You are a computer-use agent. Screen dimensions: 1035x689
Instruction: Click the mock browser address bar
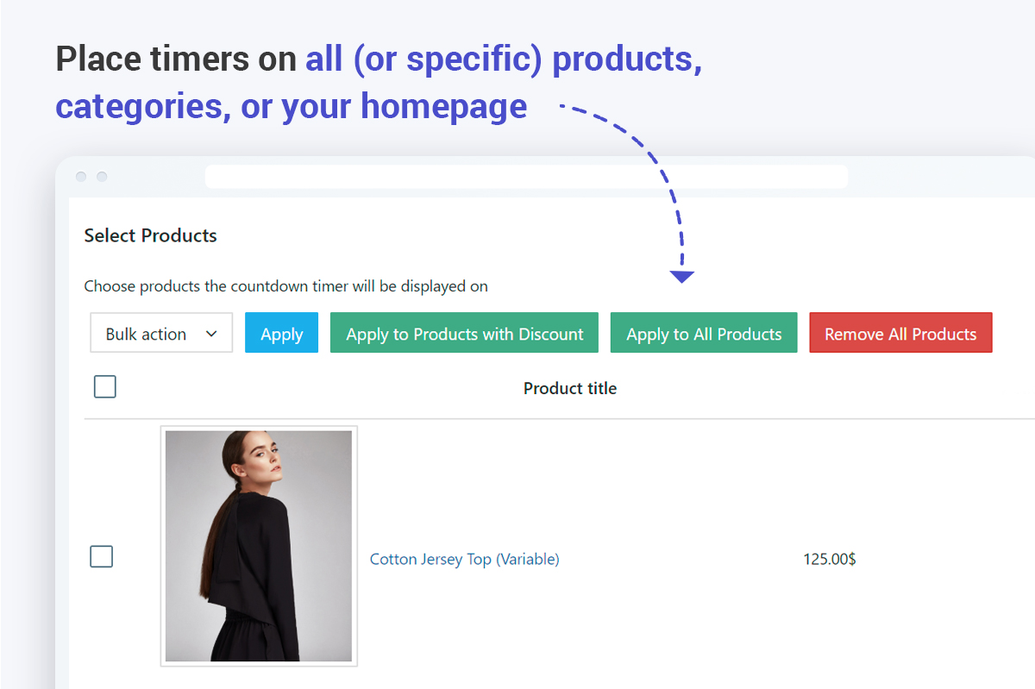526,177
